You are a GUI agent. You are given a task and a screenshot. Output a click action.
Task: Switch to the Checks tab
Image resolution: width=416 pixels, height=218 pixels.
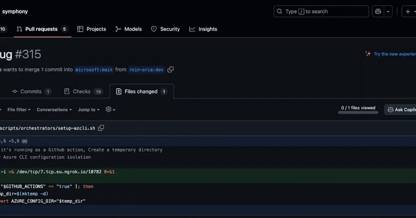83,91
